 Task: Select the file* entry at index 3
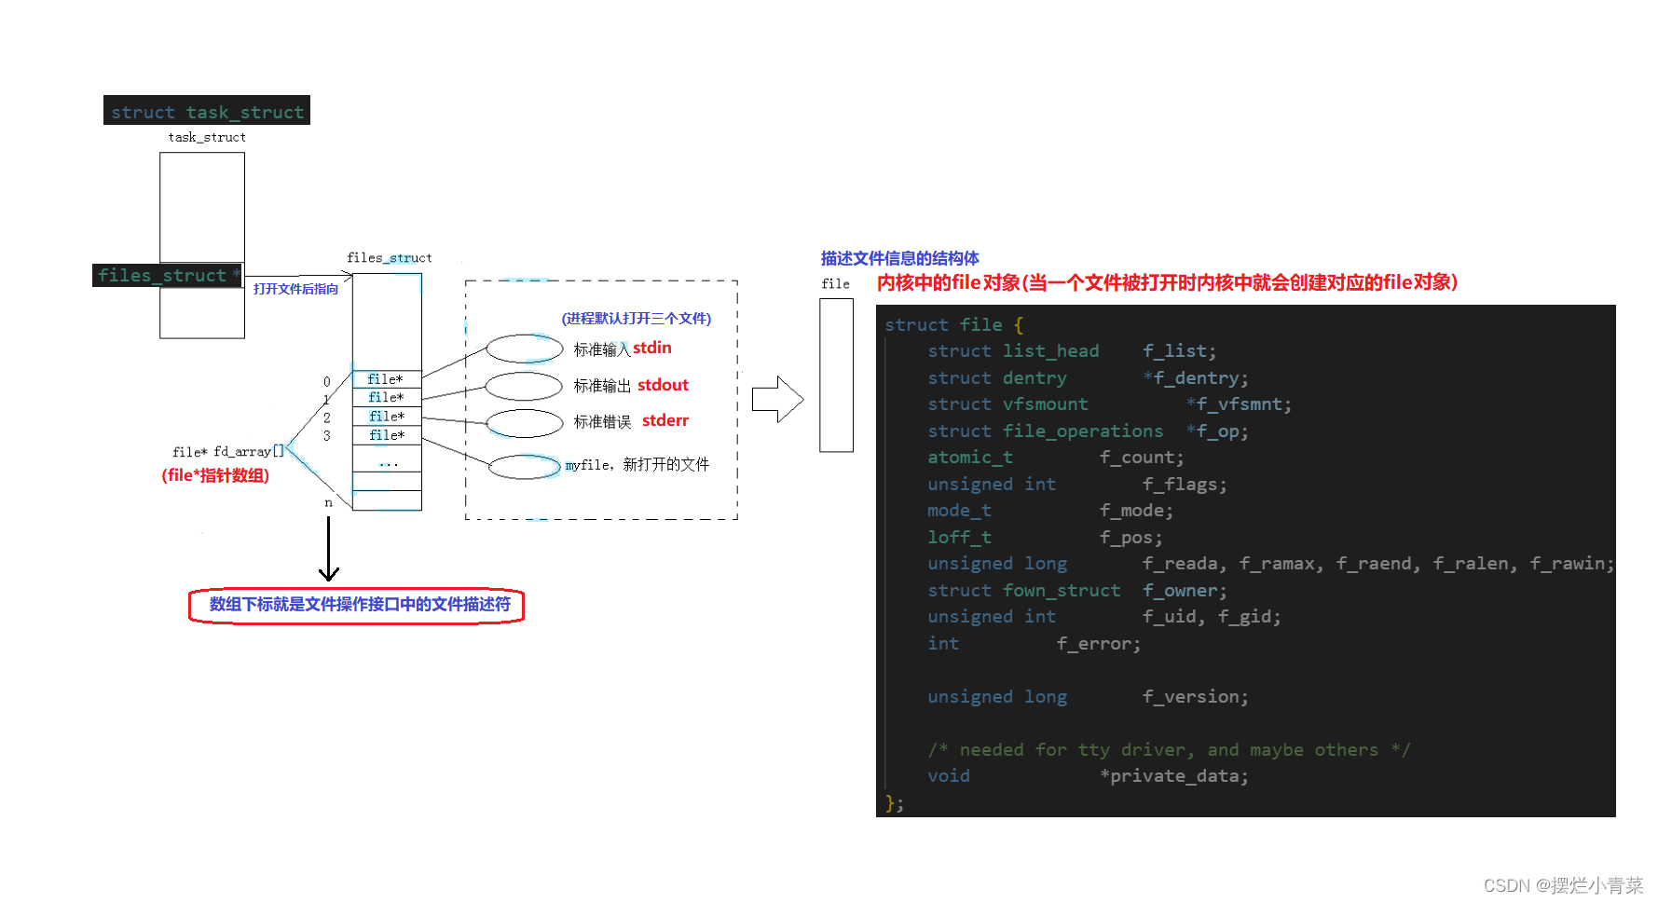386,435
